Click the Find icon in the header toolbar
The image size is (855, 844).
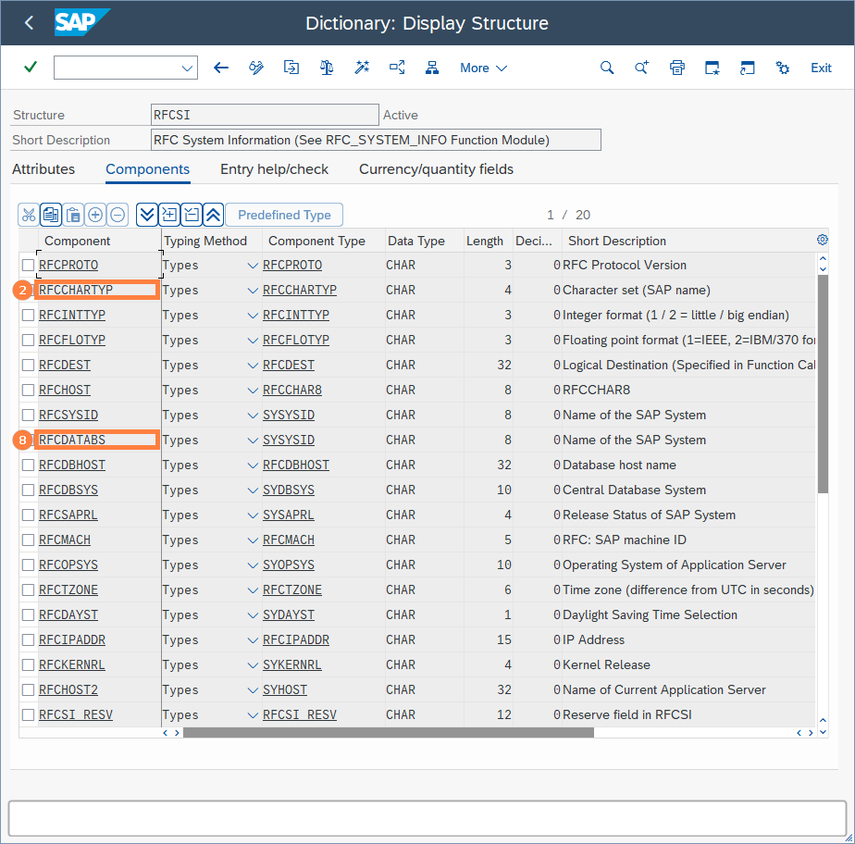pyautogui.click(x=608, y=68)
